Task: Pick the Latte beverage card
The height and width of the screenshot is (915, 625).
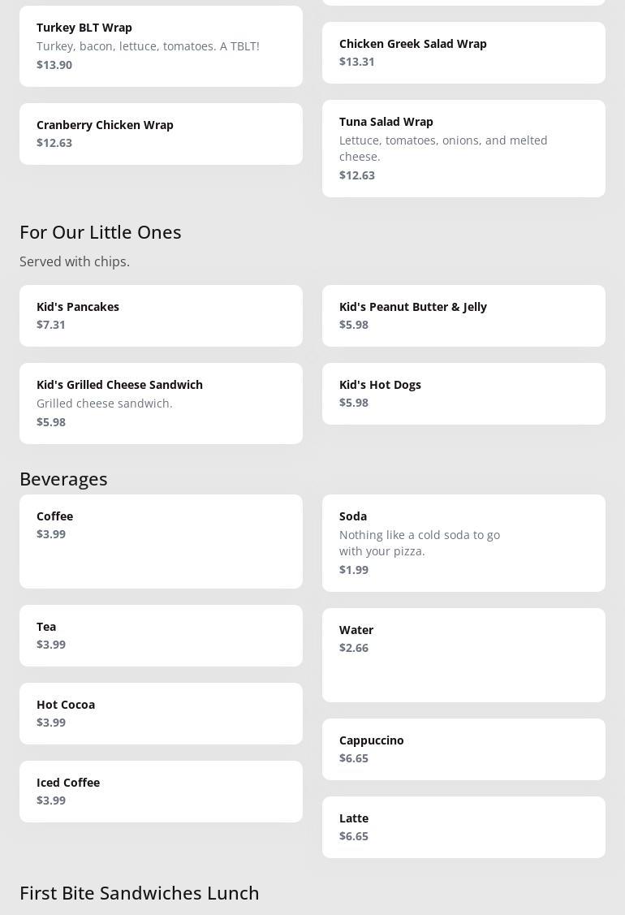Action: [463, 827]
